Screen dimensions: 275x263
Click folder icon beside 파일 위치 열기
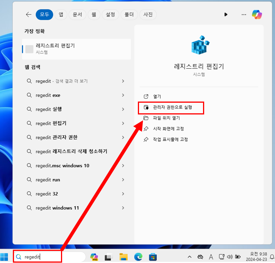(146, 118)
